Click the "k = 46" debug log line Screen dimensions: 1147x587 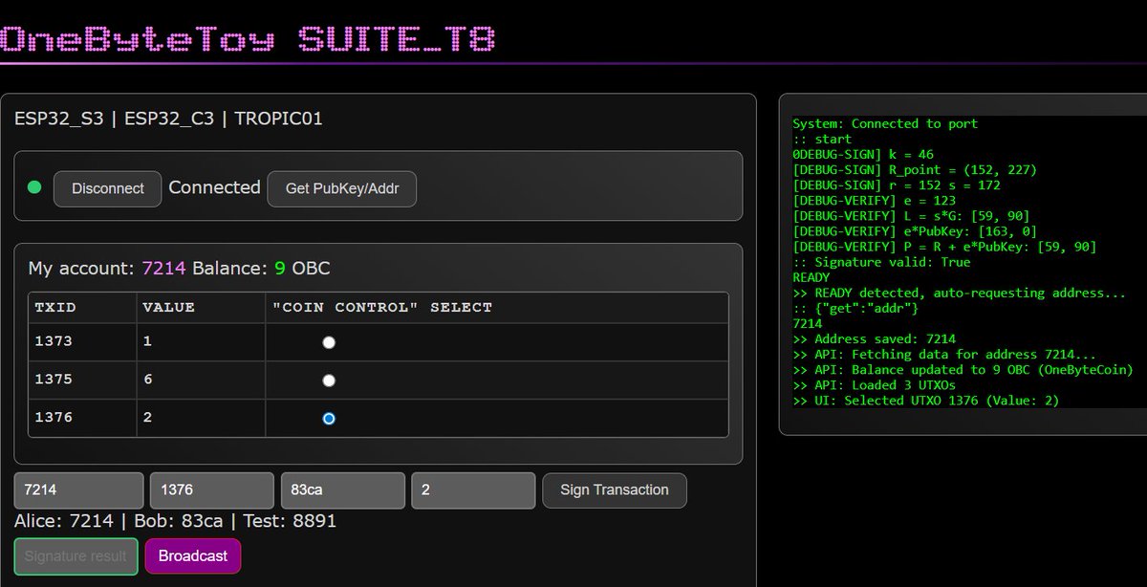coord(863,154)
